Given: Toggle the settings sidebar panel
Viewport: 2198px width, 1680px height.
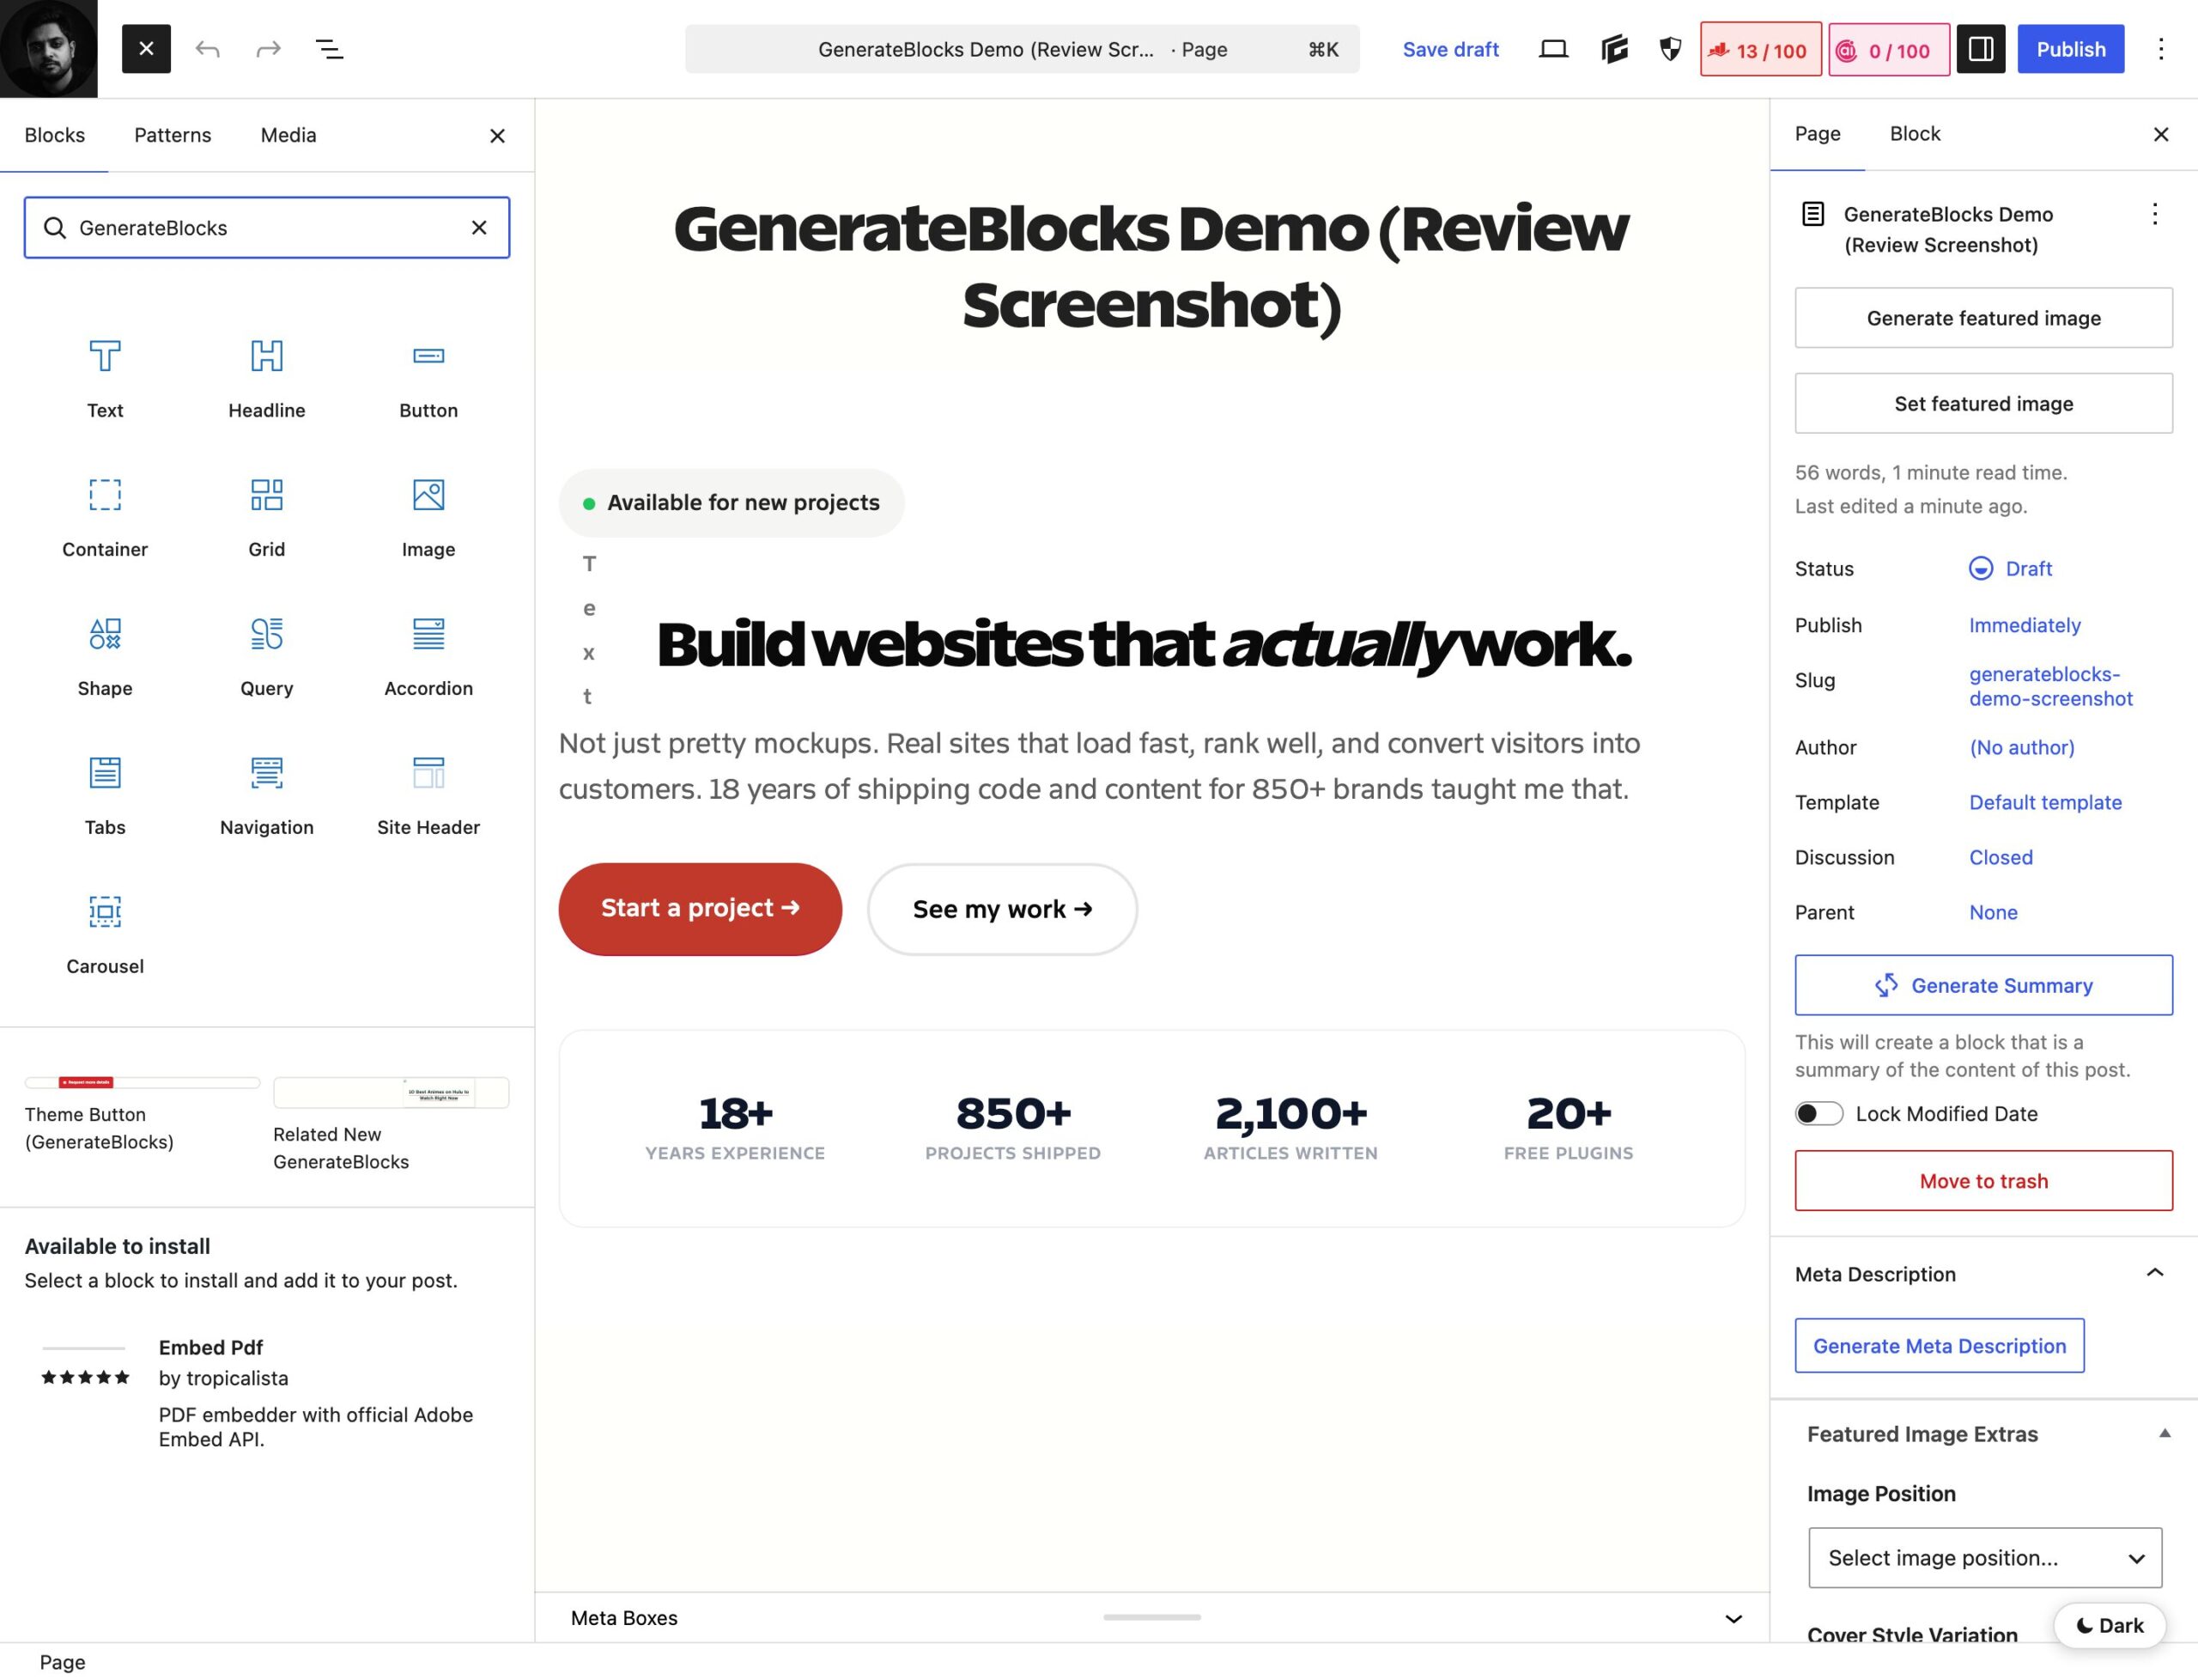Looking at the screenshot, I should [1980, 49].
